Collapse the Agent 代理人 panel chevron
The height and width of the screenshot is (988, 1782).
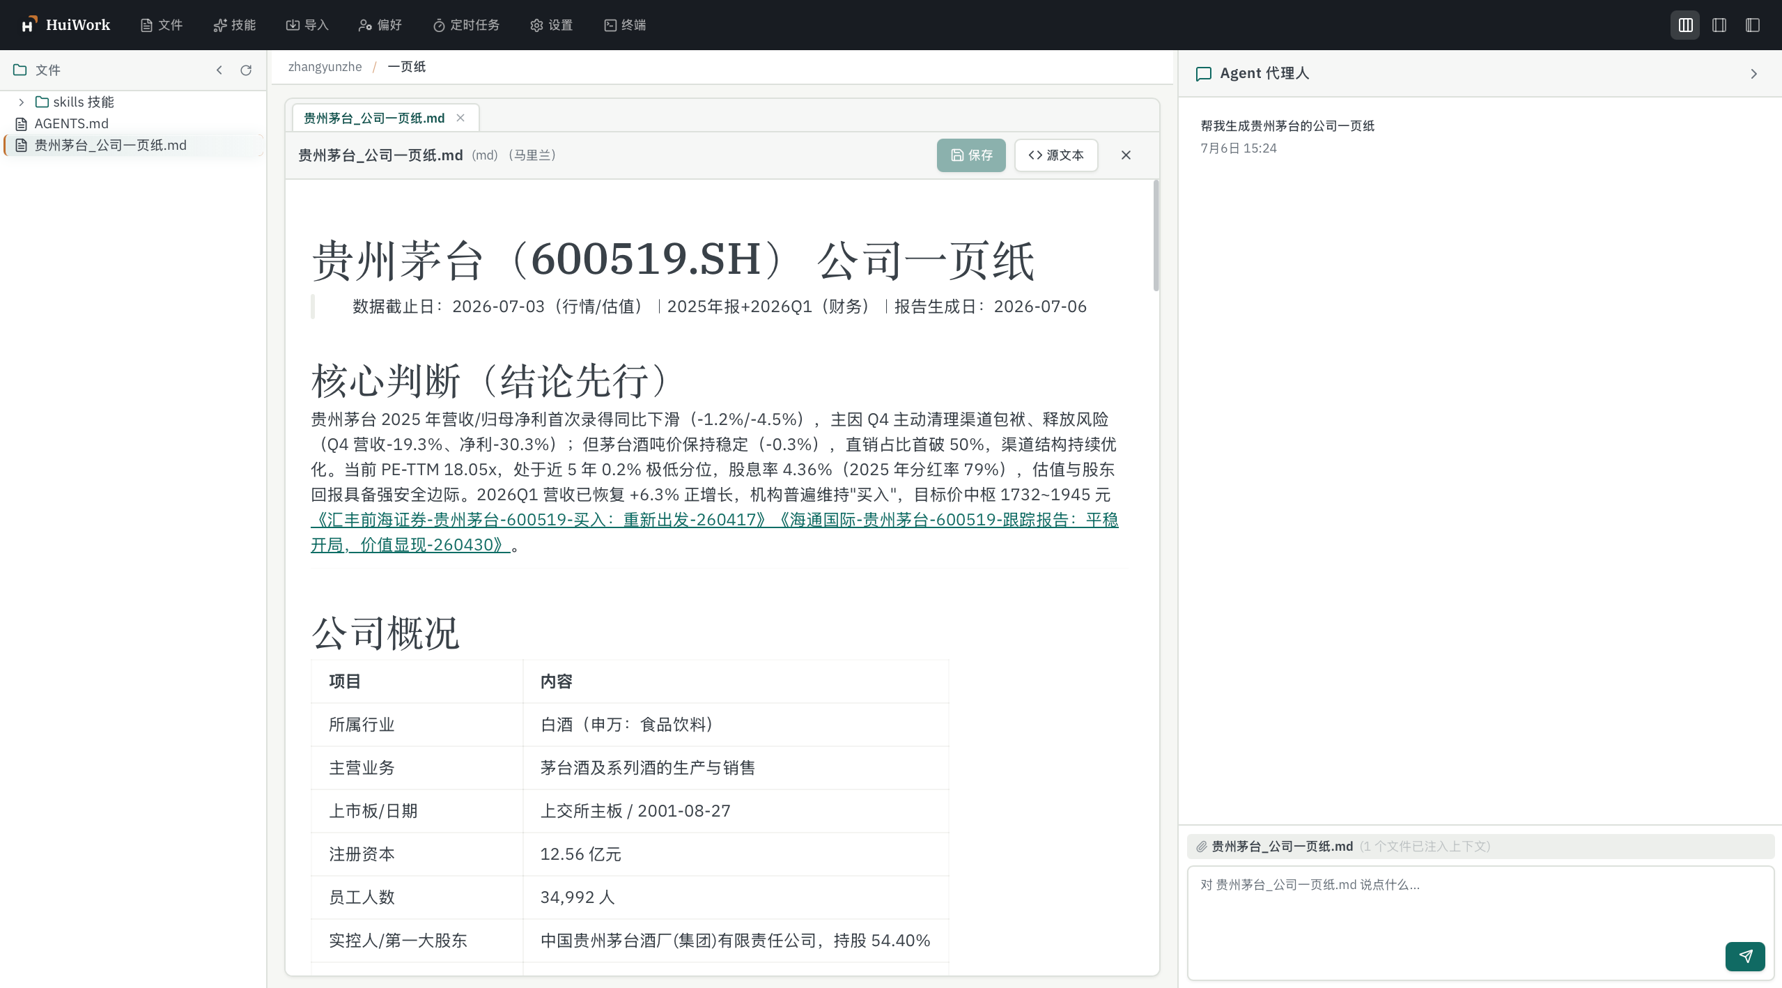pyautogui.click(x=1754, y=74)
